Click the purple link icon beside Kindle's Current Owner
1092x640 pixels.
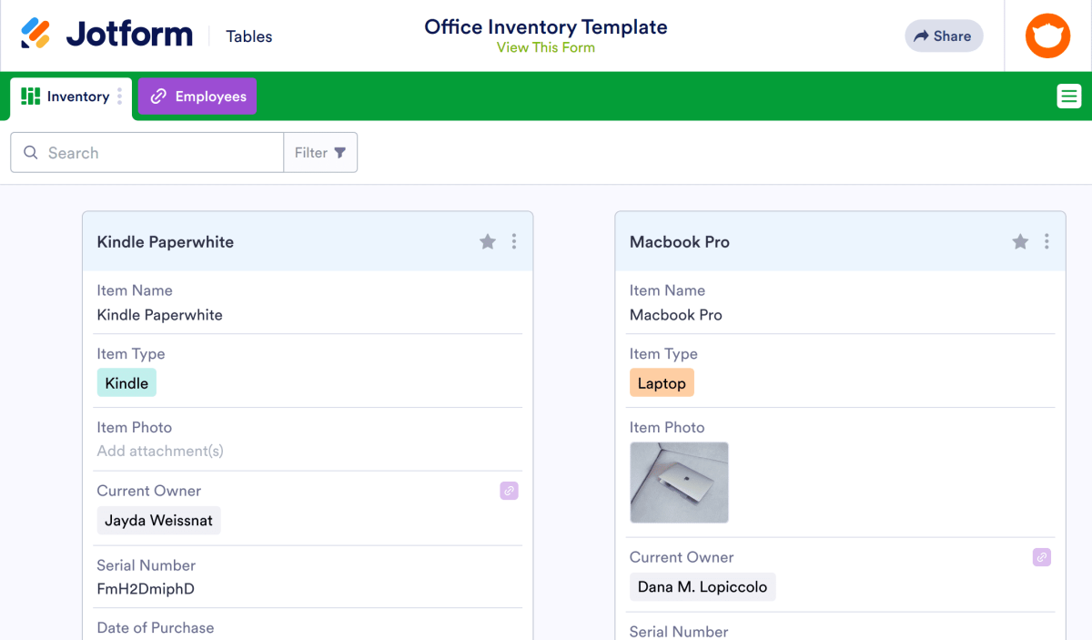pos(509,491)
